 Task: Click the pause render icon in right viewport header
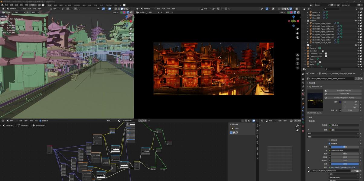[297, 9]
